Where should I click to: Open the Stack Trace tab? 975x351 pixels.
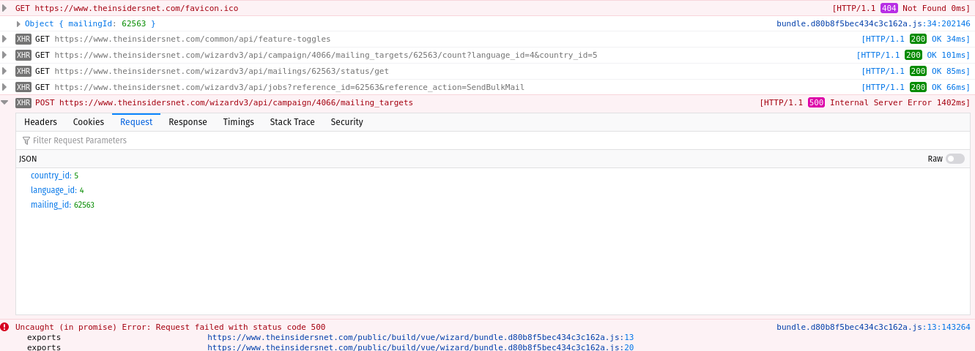point(292,122)
